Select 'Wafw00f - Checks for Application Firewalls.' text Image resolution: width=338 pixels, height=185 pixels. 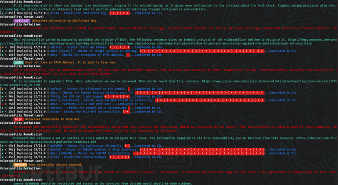(86, 145)
